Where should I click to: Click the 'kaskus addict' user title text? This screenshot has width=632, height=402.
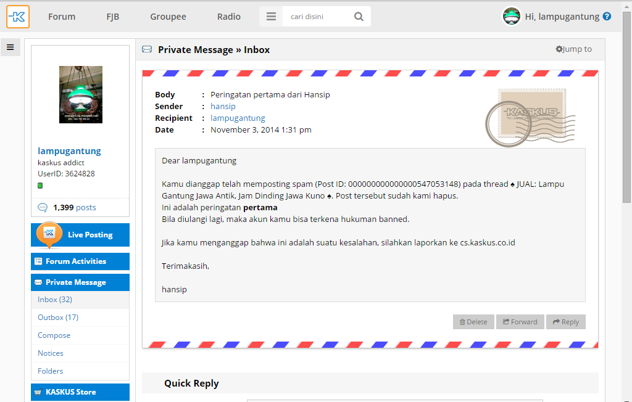coord(61,163)
